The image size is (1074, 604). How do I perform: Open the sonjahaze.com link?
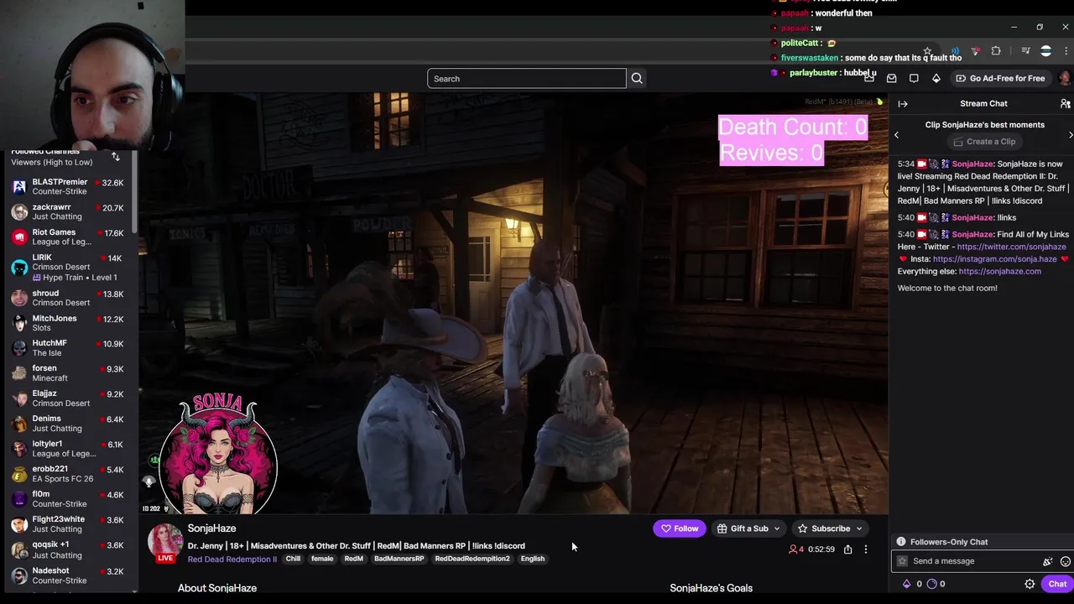999,271
